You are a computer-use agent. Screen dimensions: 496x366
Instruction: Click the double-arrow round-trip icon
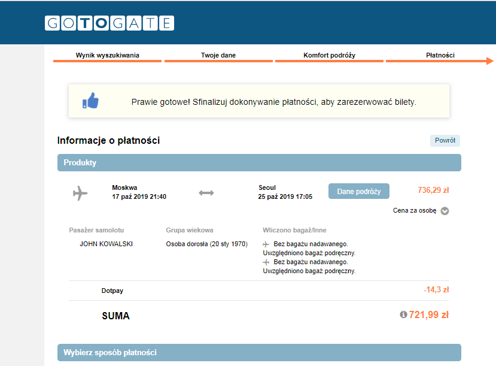pyautogui.click(x=206, y=193)
